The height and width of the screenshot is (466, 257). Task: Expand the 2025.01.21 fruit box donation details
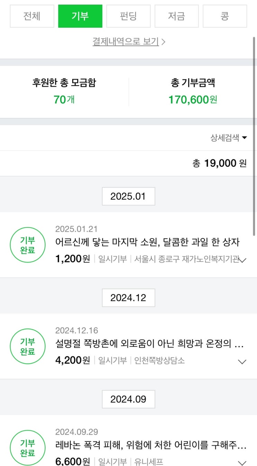click(242, 260)
